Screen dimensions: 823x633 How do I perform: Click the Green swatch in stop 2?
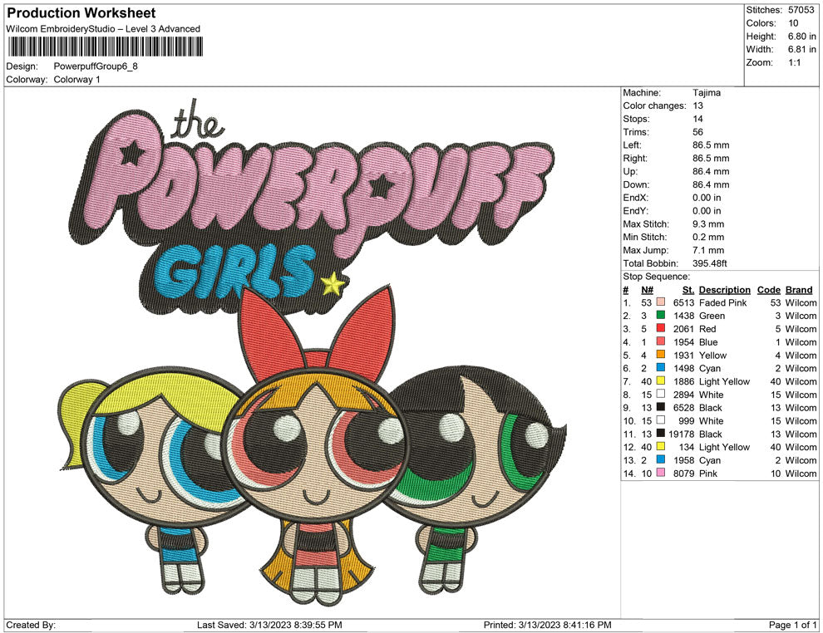point(661,315)
